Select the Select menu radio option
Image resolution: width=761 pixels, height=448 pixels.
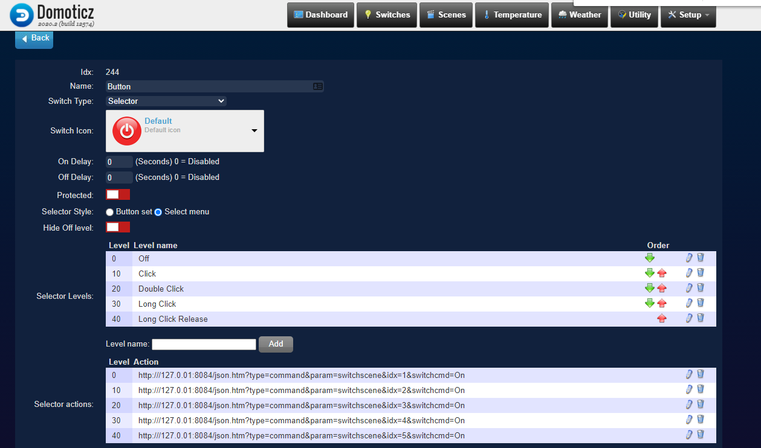point(158,212)
